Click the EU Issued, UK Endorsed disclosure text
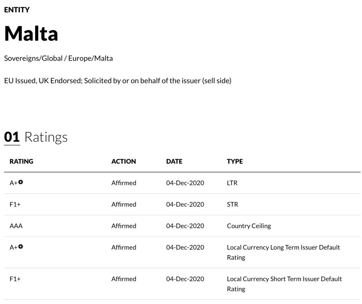Screen dimensions: 362x304 (x=118, y=81)
